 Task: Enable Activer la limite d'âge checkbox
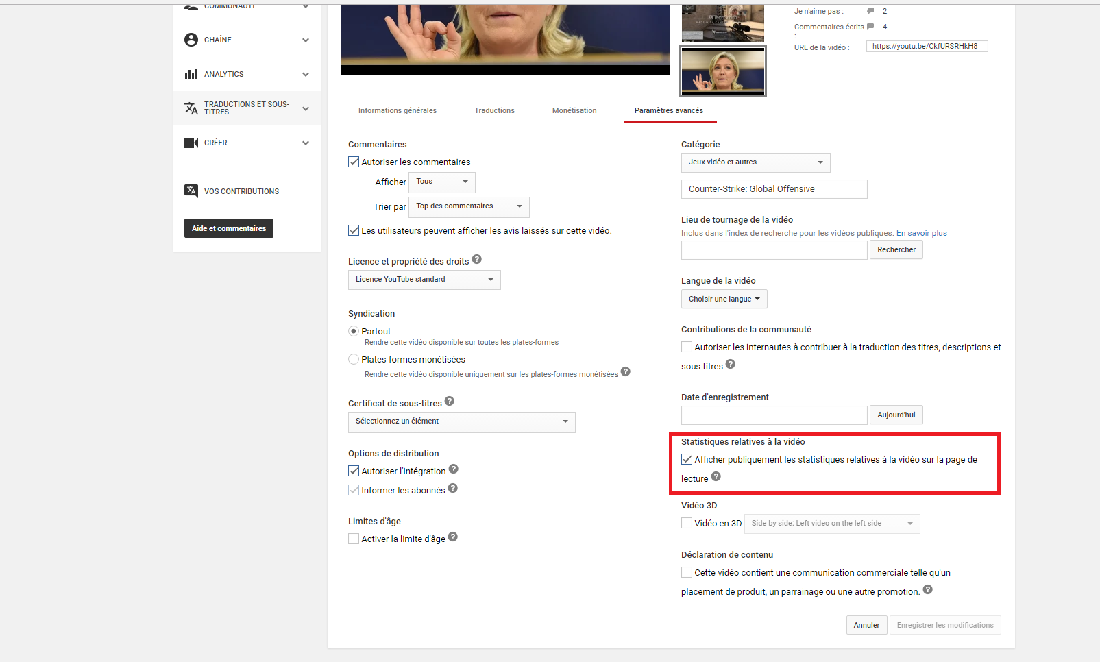point(354,539)
